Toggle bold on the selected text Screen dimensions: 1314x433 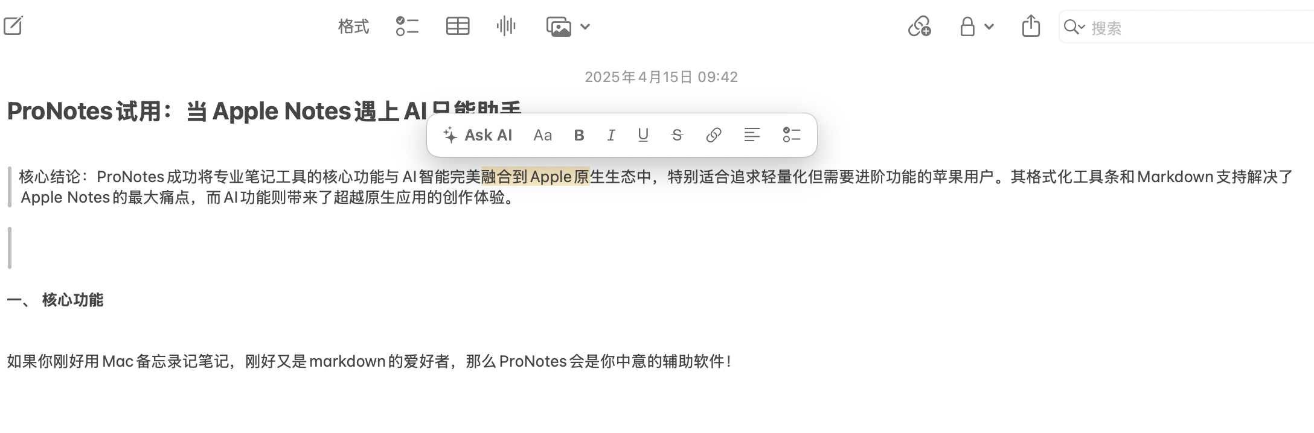[x=578, y=135]
